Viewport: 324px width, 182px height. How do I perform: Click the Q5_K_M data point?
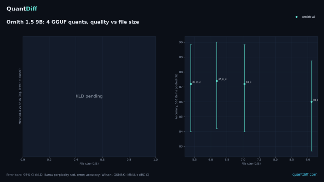click(217, 81)
